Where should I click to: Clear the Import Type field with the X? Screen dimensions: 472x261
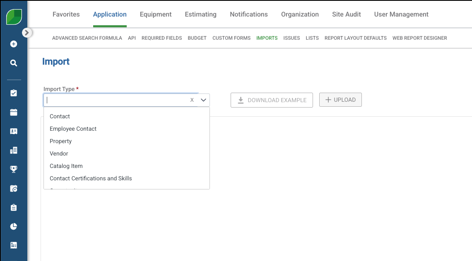(192, 100)
